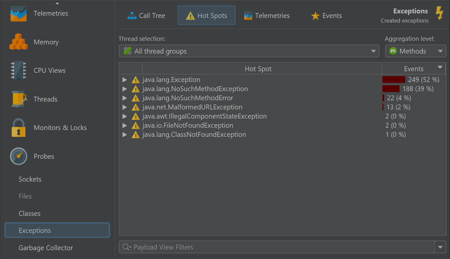The width and height of the screenshot is (450, 259).
Task: Click the Exceptions lightning bolt icon
Action: (x=440, y=13)
